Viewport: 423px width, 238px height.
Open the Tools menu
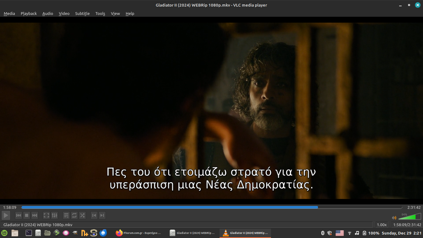tap(100, 14)
